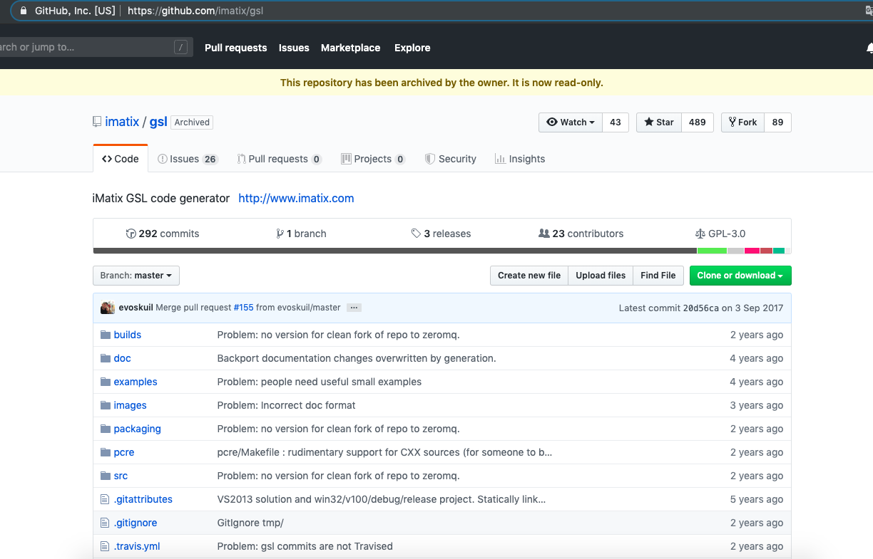
Task: Click 'Backport documentation changes overwritten by generation.'
Action: point(357,358)
